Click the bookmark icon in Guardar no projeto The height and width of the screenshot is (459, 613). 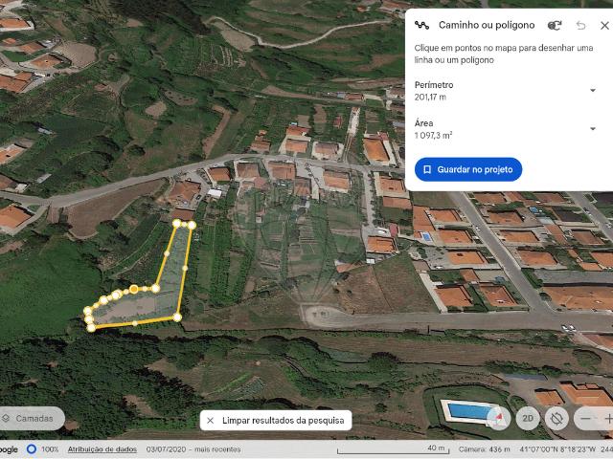pyautogui.click(x=427, y=169)
